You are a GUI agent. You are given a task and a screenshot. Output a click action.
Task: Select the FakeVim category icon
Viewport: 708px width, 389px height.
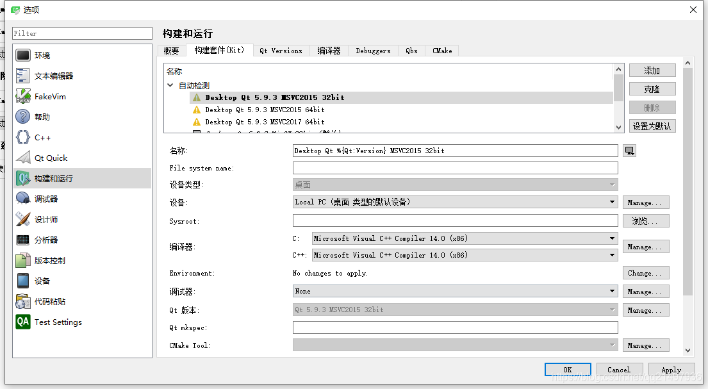(x=22, y=96)
